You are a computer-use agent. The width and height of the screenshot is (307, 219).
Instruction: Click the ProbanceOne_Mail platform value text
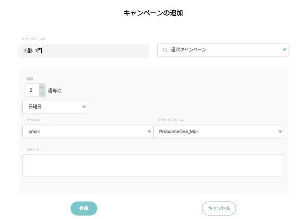pos(182,132)
